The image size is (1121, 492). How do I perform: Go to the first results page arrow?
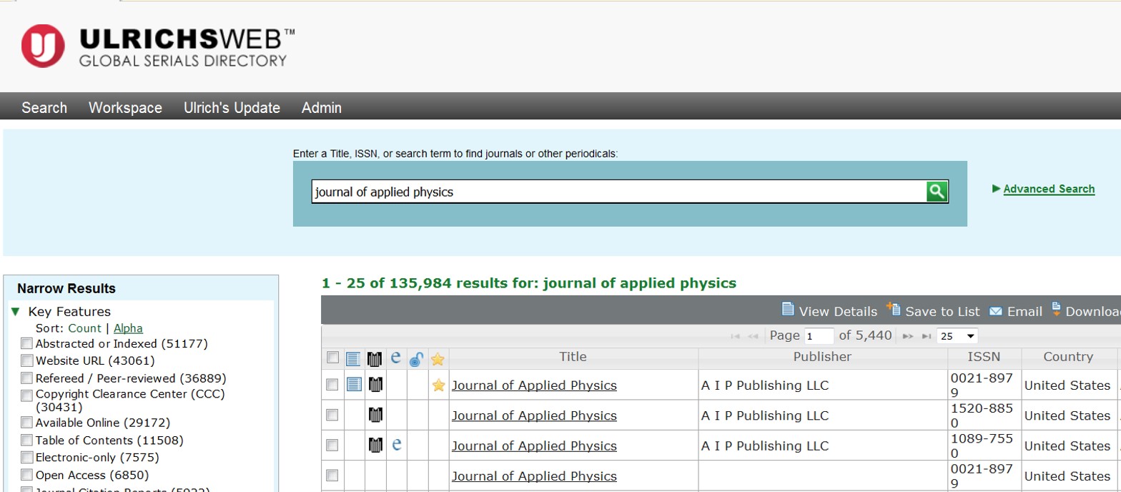coord(736,336)
